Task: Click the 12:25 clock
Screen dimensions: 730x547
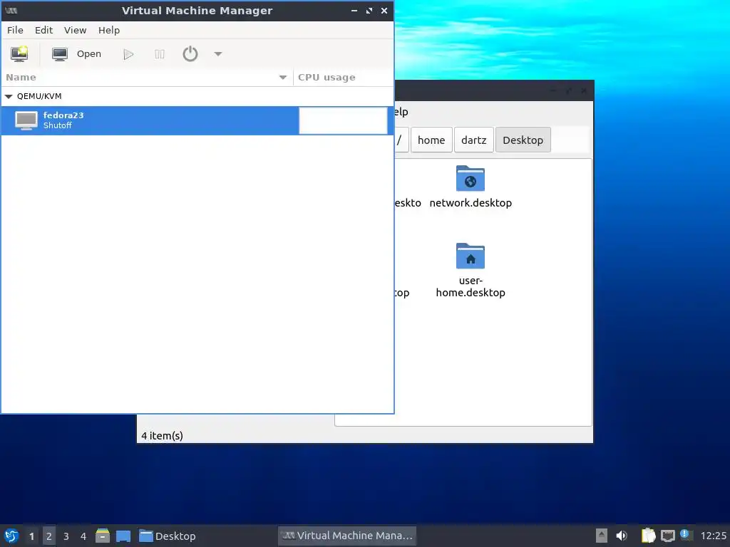Action: click(x=713, y=536)
